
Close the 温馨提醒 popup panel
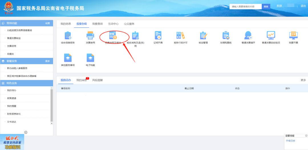(306, 136)
